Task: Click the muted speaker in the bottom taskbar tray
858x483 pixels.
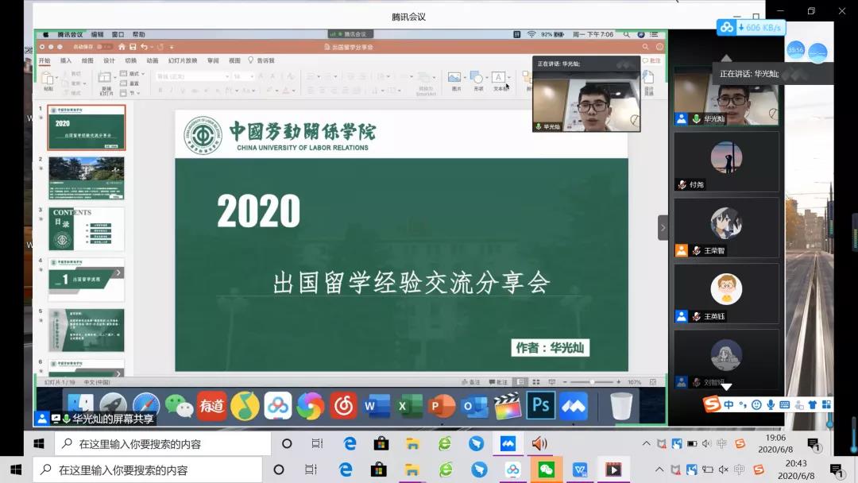Action: click(724, 469)
